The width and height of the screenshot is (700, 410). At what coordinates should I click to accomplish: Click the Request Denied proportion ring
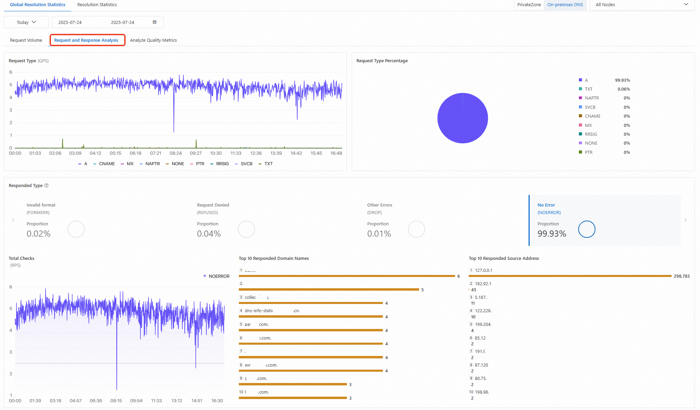coord(246,229)
